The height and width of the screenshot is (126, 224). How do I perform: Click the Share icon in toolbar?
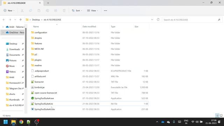pyautogui.click(x=56, y=10)
